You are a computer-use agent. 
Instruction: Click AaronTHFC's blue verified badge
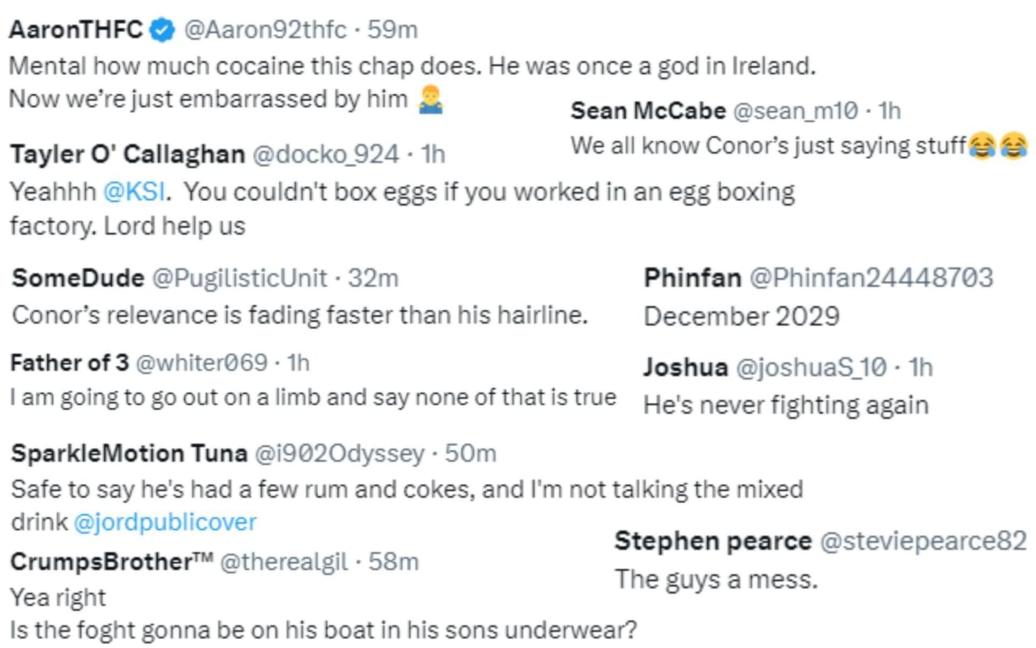coord(162,30)
